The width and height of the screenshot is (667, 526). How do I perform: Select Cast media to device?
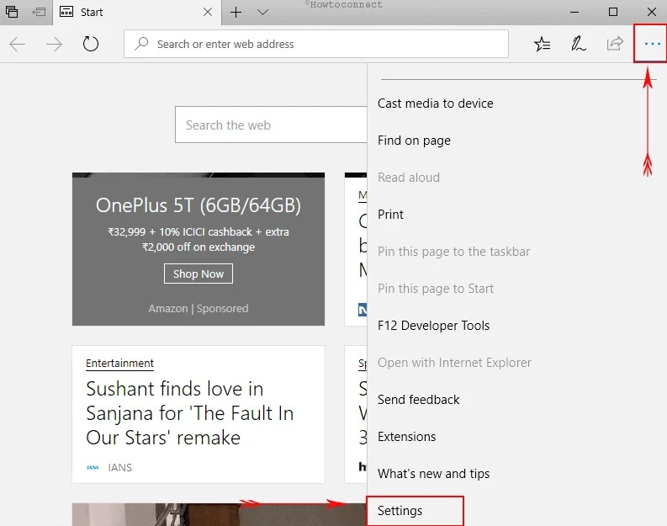pos(435,104)
